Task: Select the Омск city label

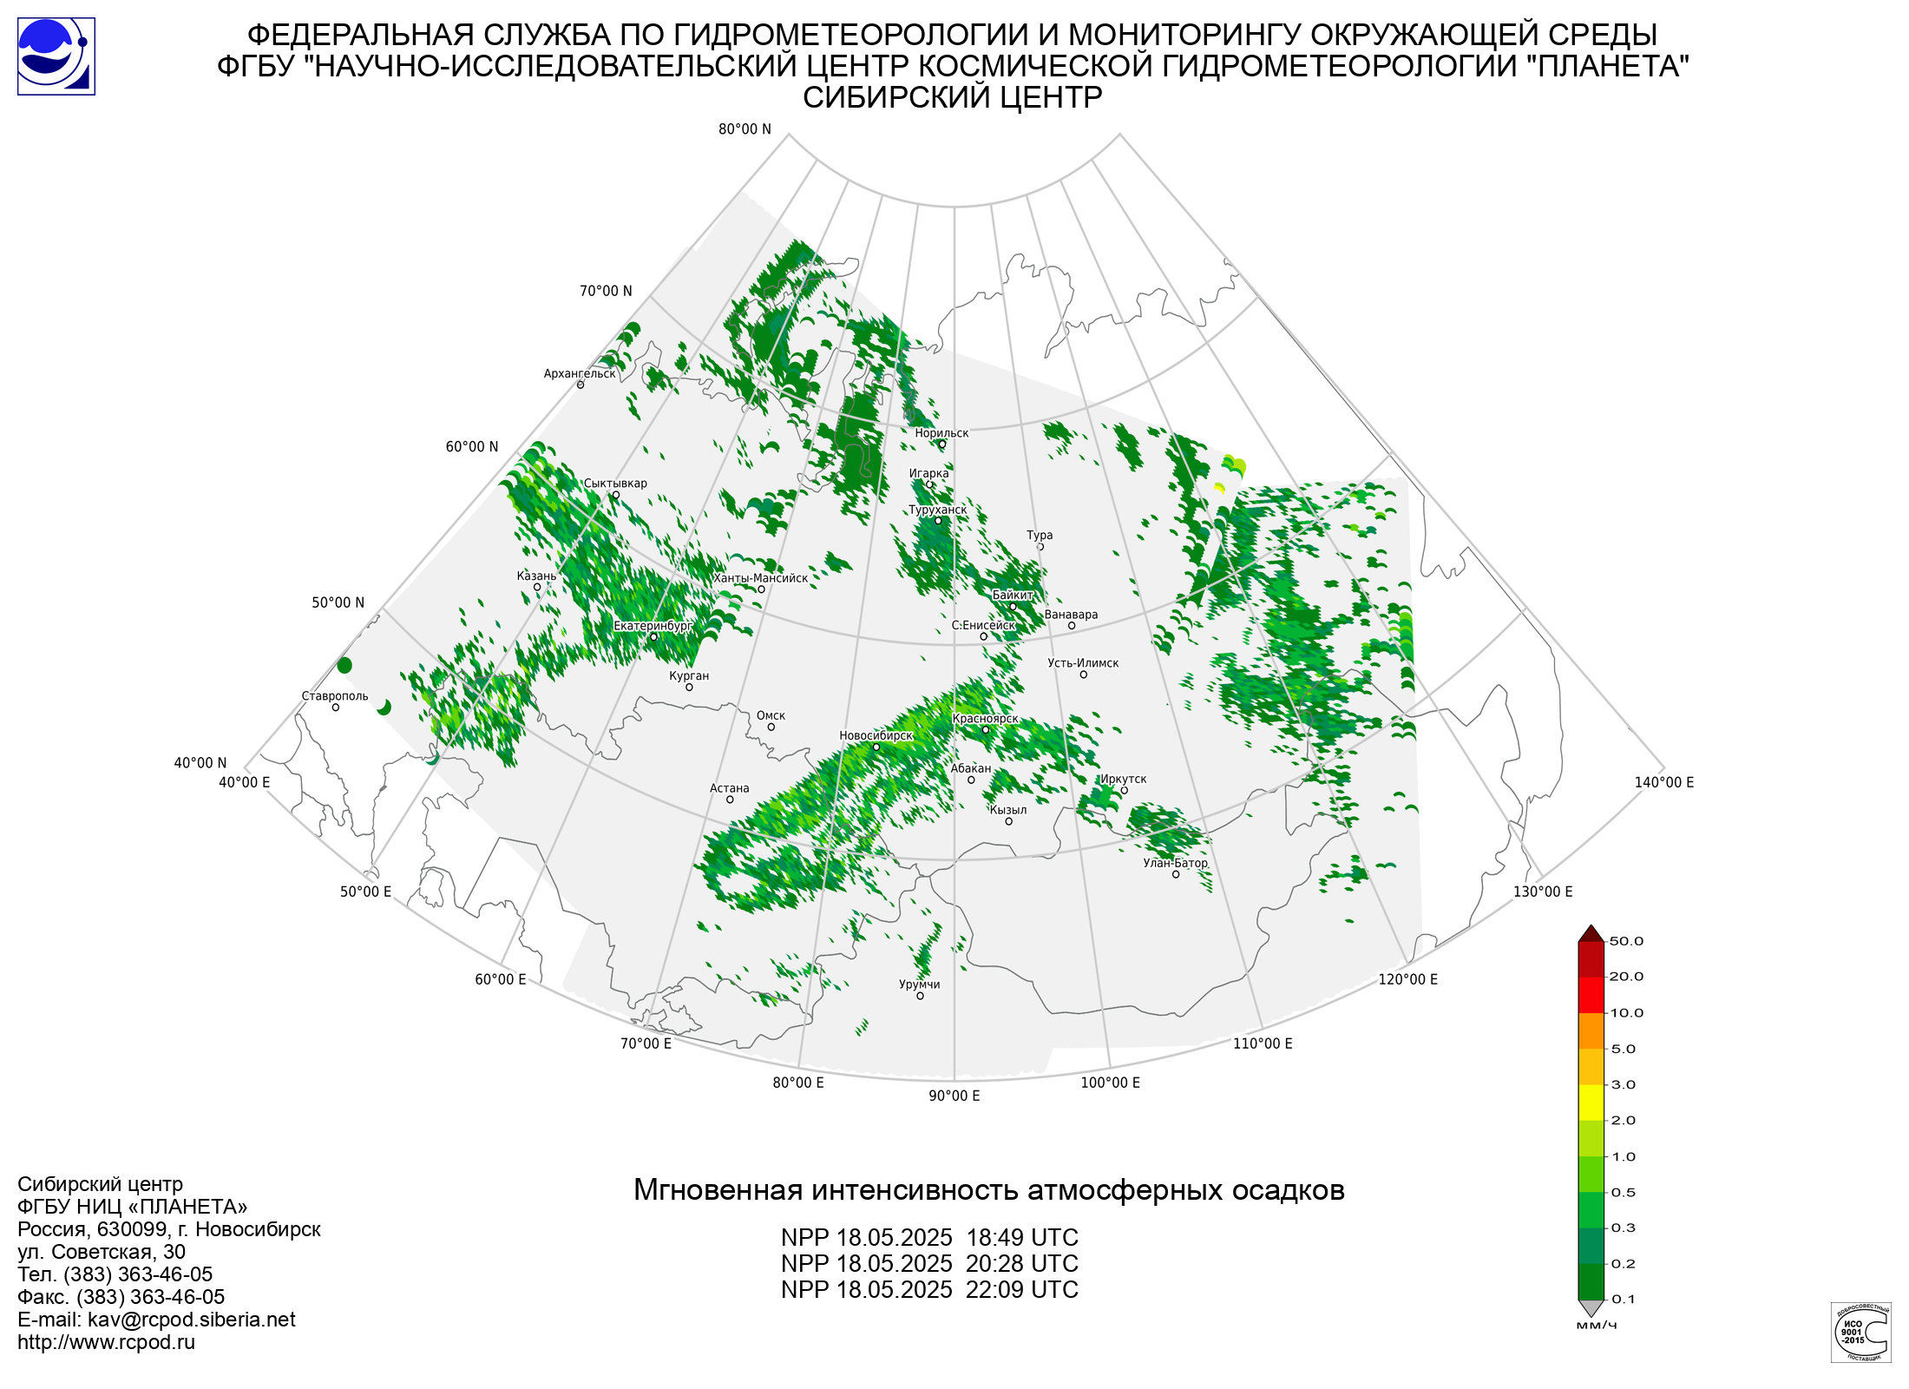Action: (771, 715)
